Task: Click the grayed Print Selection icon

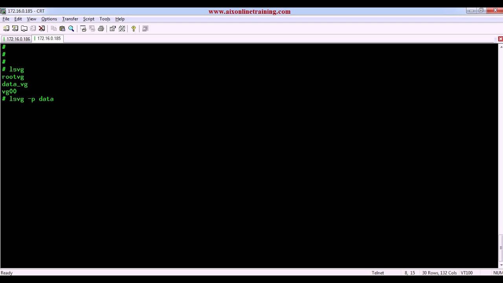Action: point(92,29)
